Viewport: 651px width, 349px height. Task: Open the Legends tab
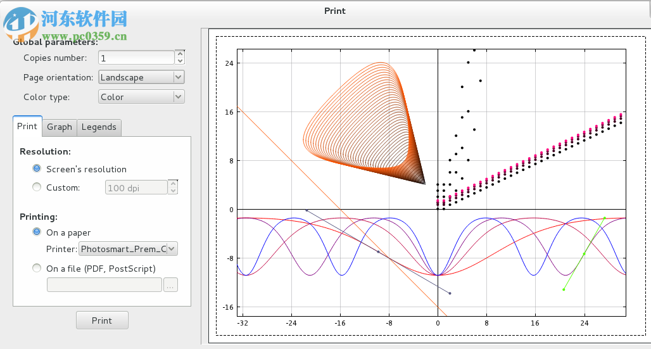[x=99, y=127]
